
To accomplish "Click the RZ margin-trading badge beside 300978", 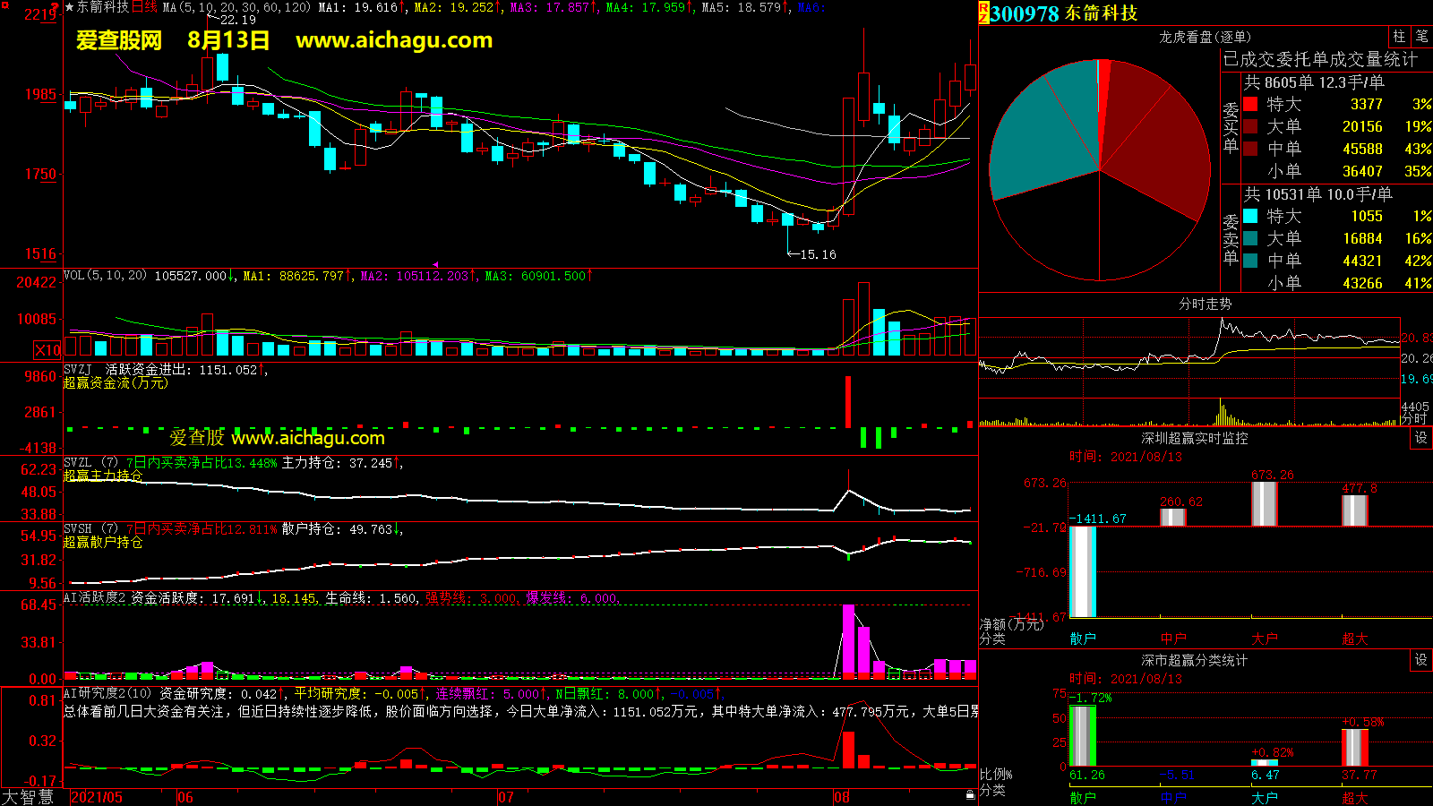I will (x=983, y=13).
